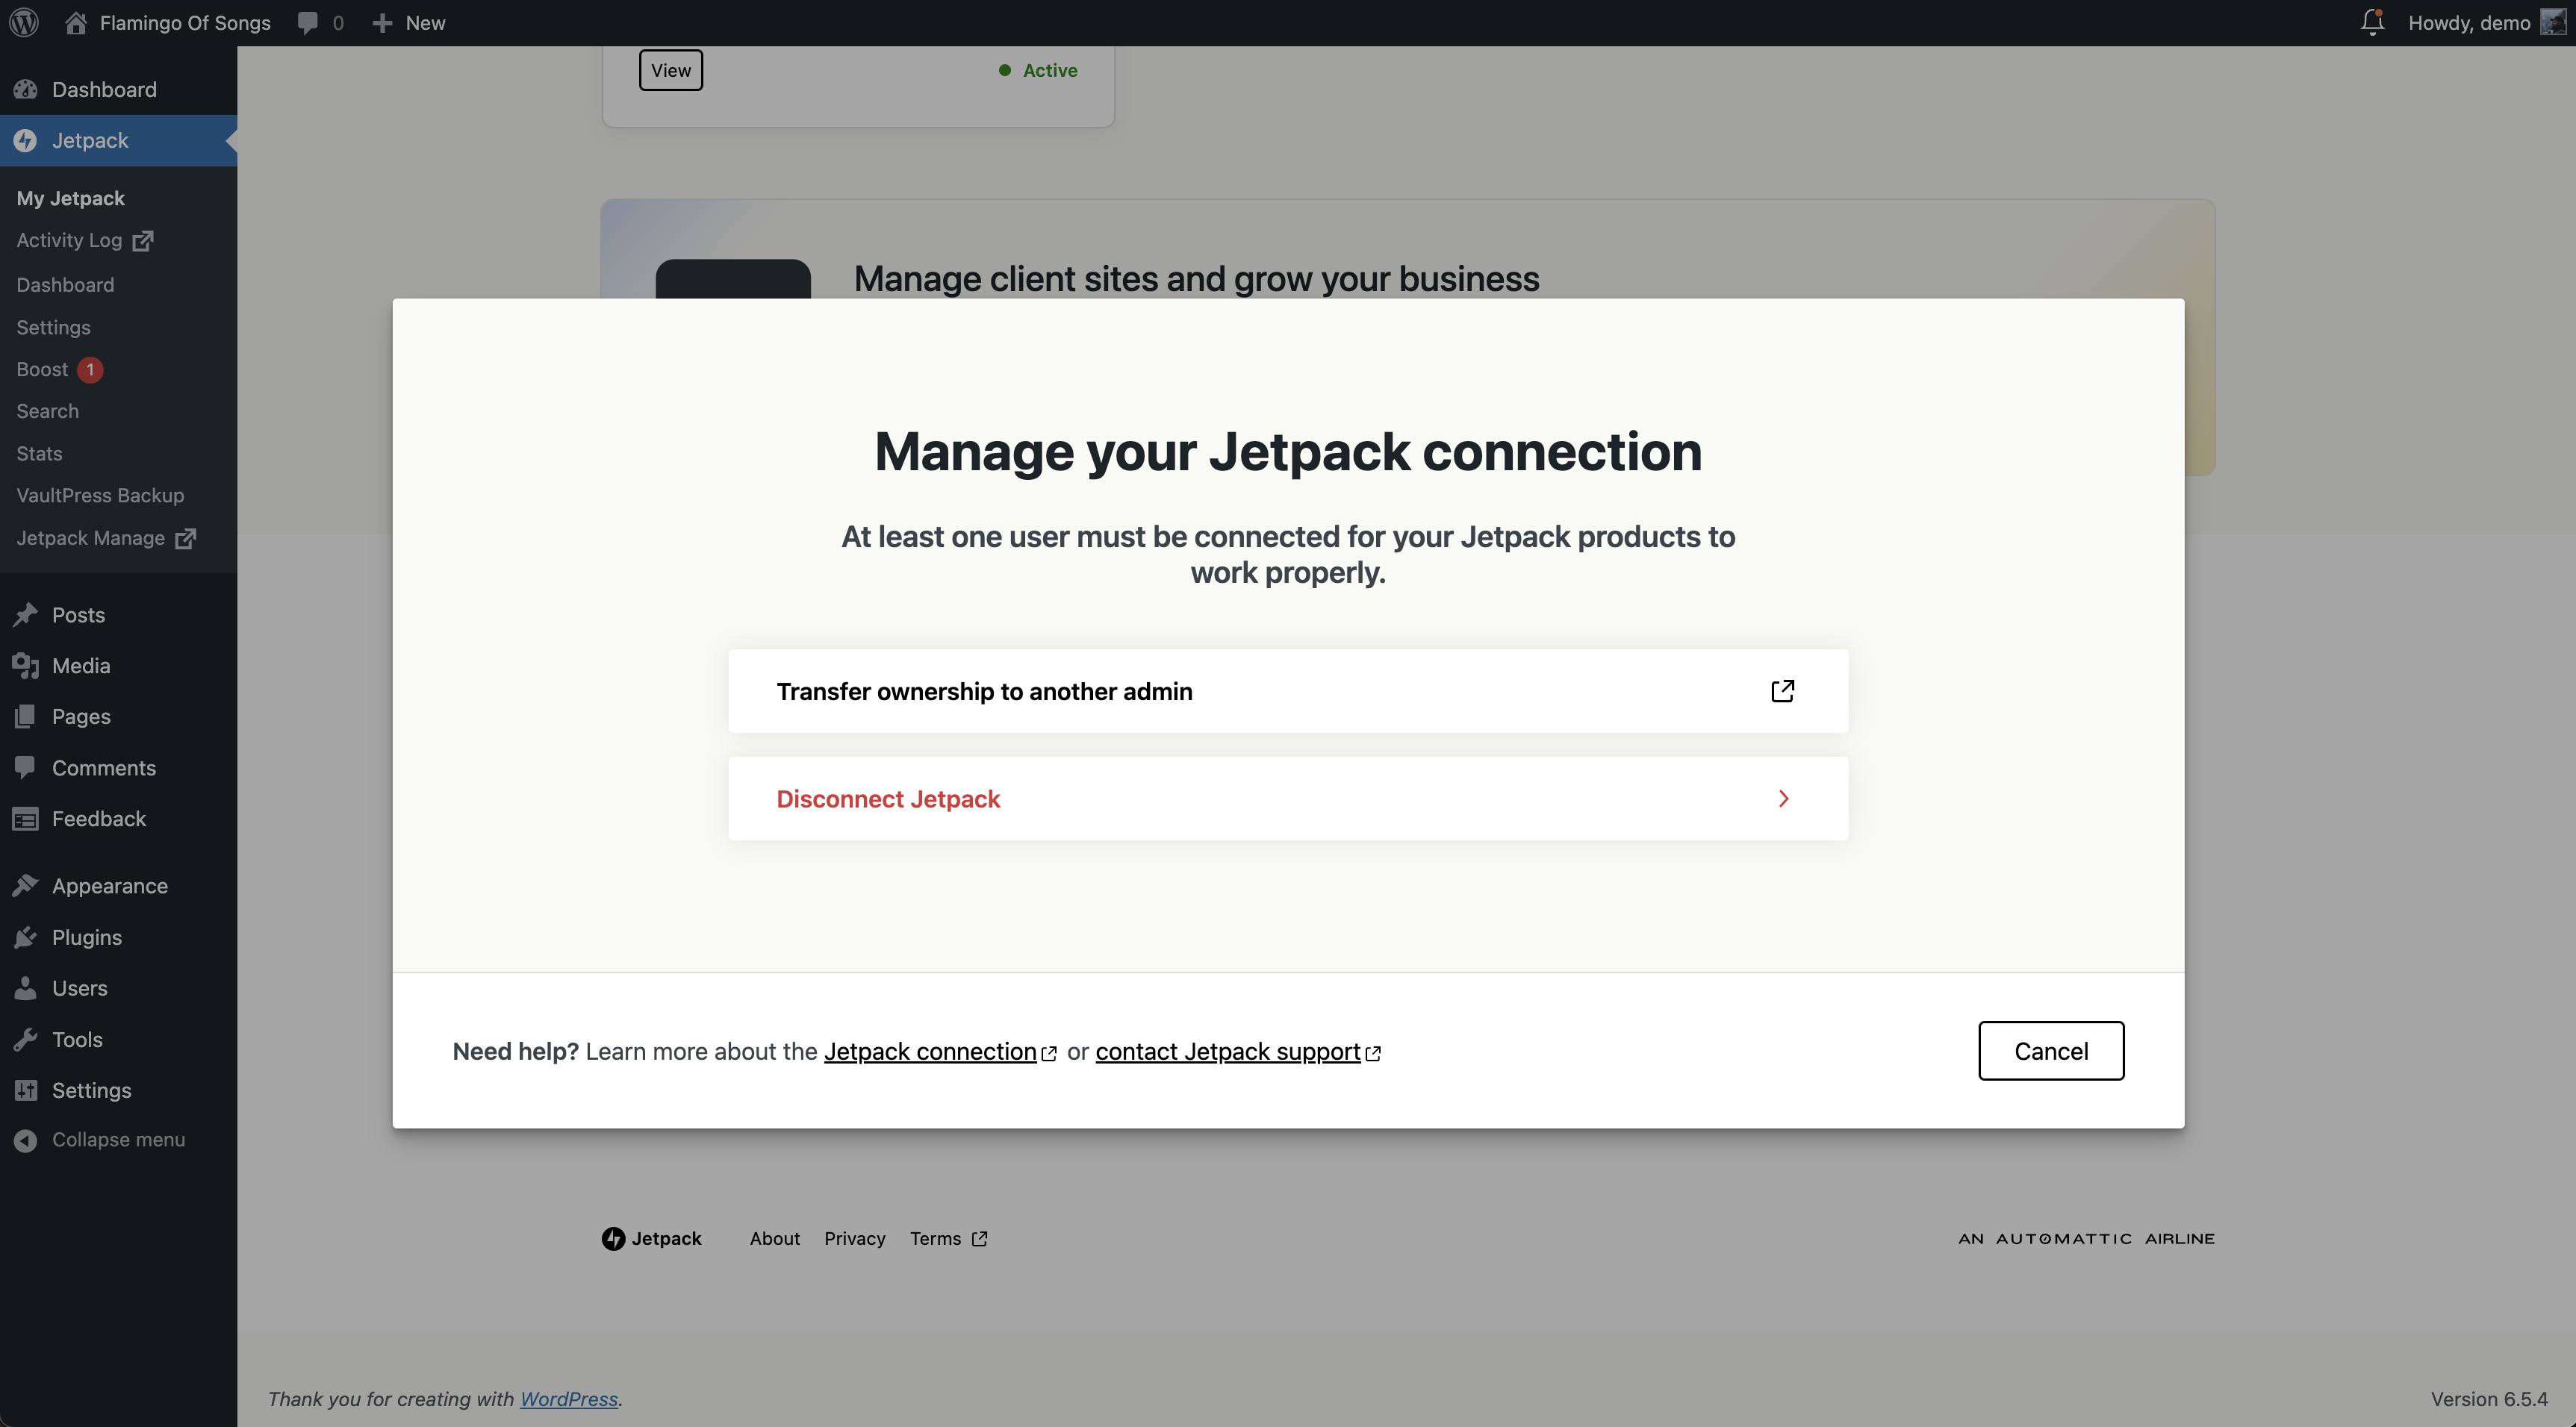Image resolution: width=2576 pixels, height=1427 pixels.
Task: Click the Boost notification badge
Action: 90,369
